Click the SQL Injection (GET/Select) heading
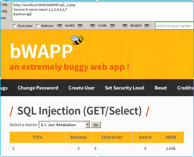 pos(79,111)
